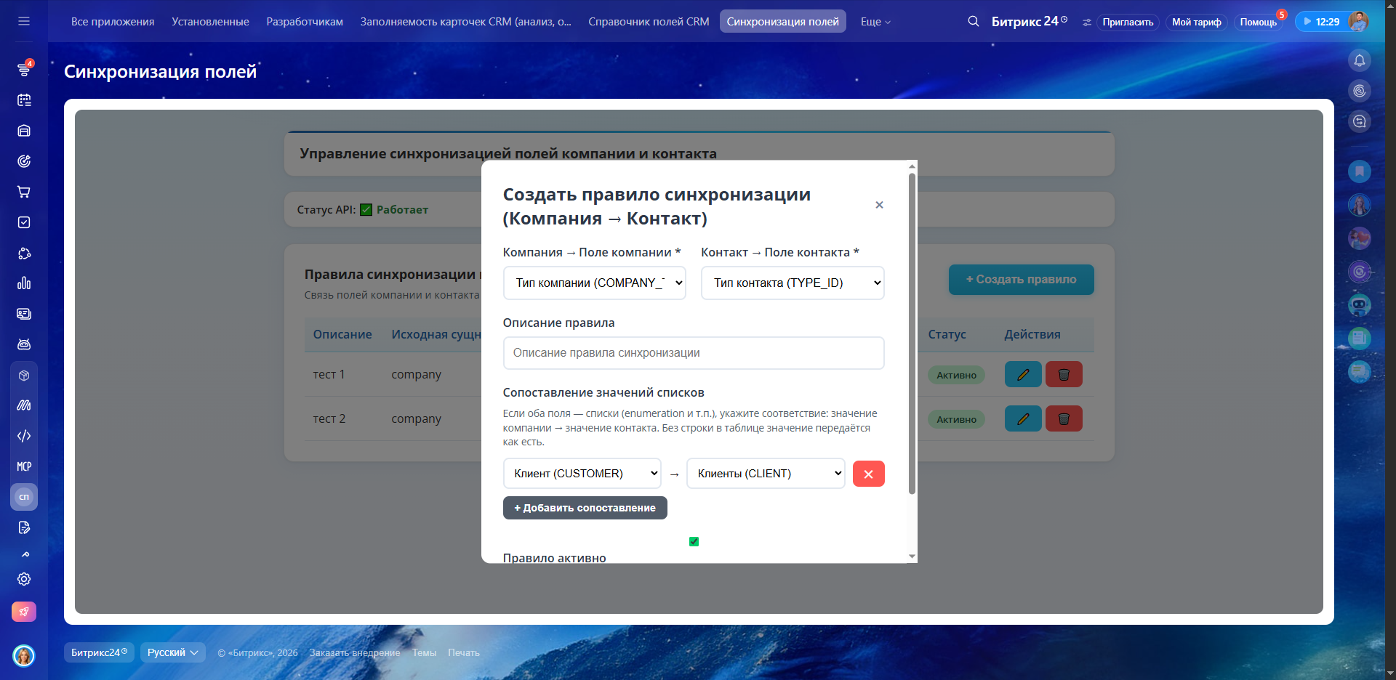Image resolution: width=1396 pixels, height=680 pixels.
Task: Open the 'Клиент (CUSTOMER)' value dropdown
Action: (582, 473)
